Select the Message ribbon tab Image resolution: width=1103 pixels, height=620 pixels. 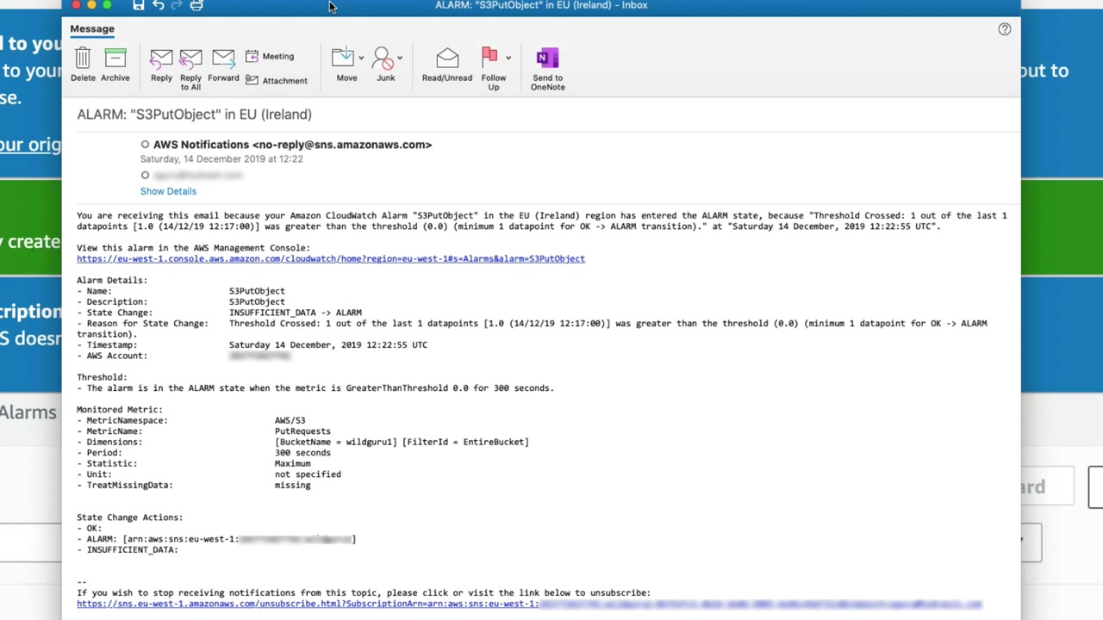pos(92,28)
